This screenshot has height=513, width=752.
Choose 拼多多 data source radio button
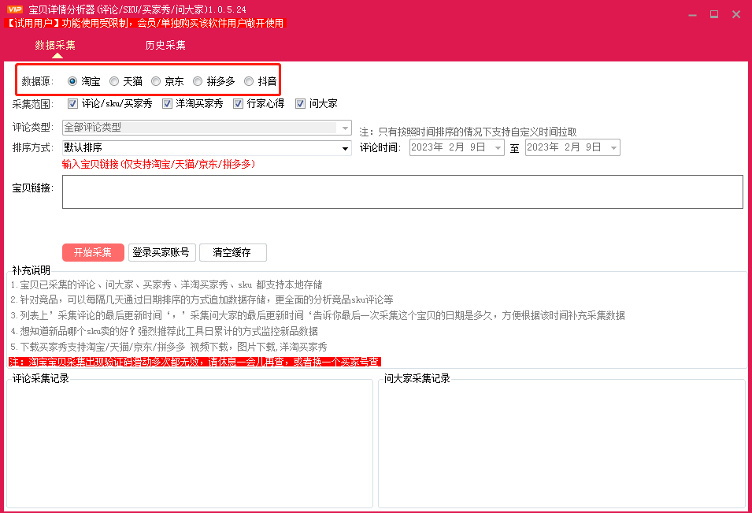198,81
